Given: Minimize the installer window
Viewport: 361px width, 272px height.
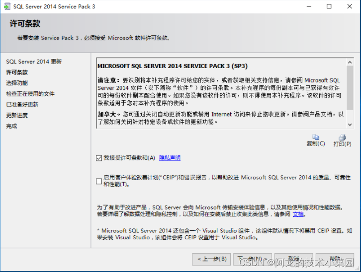Looking at the screenshot, I should [x=309, y=6].
